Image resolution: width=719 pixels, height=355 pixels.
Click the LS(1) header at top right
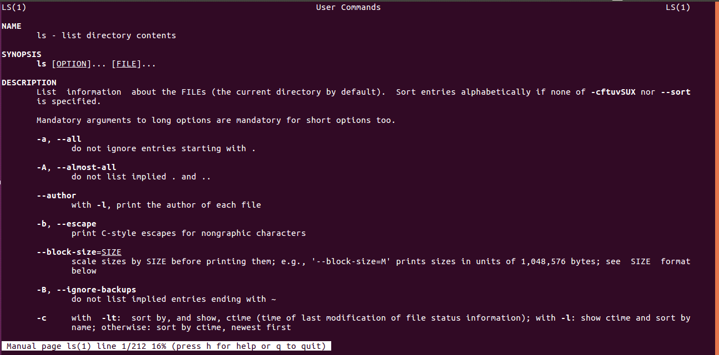[x=678, y=7]
